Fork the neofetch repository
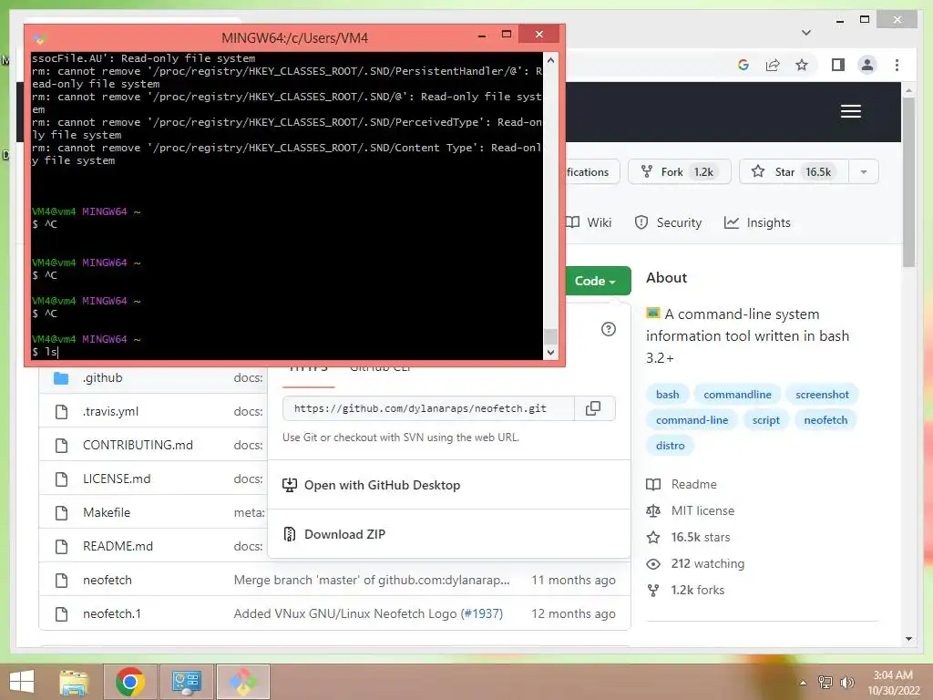This screenshot has height=700, width=933. tap(679, 172)
